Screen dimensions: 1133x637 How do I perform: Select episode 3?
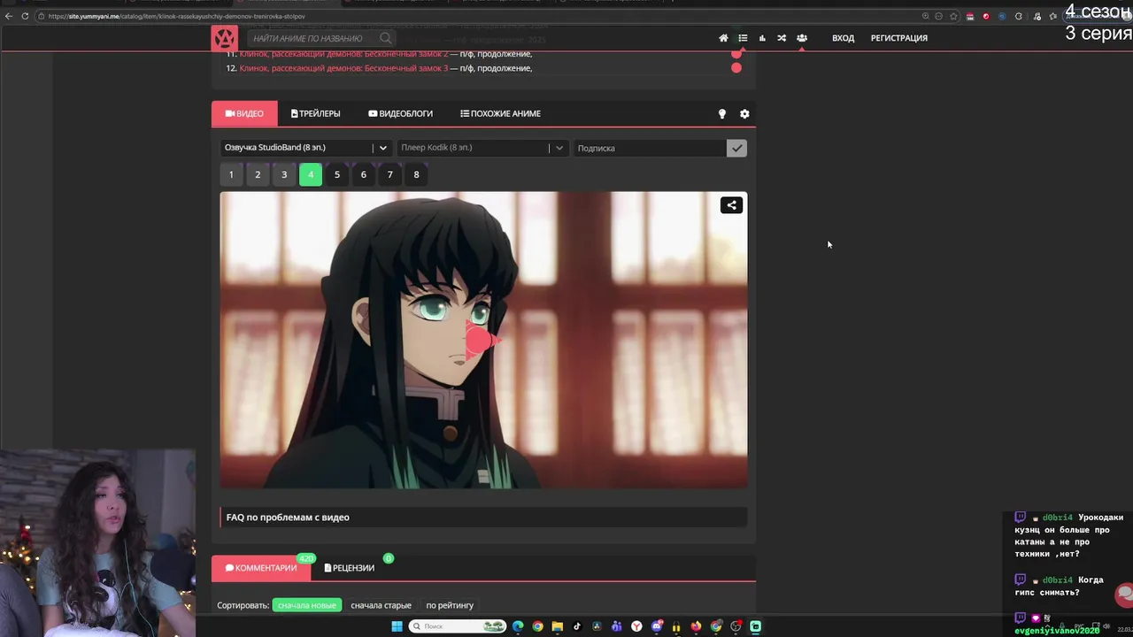tap(284, 174)
